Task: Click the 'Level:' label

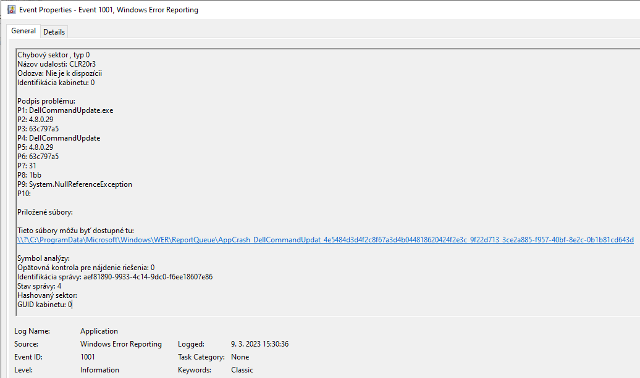Action: pyautogui.click(x=23, y=370)
